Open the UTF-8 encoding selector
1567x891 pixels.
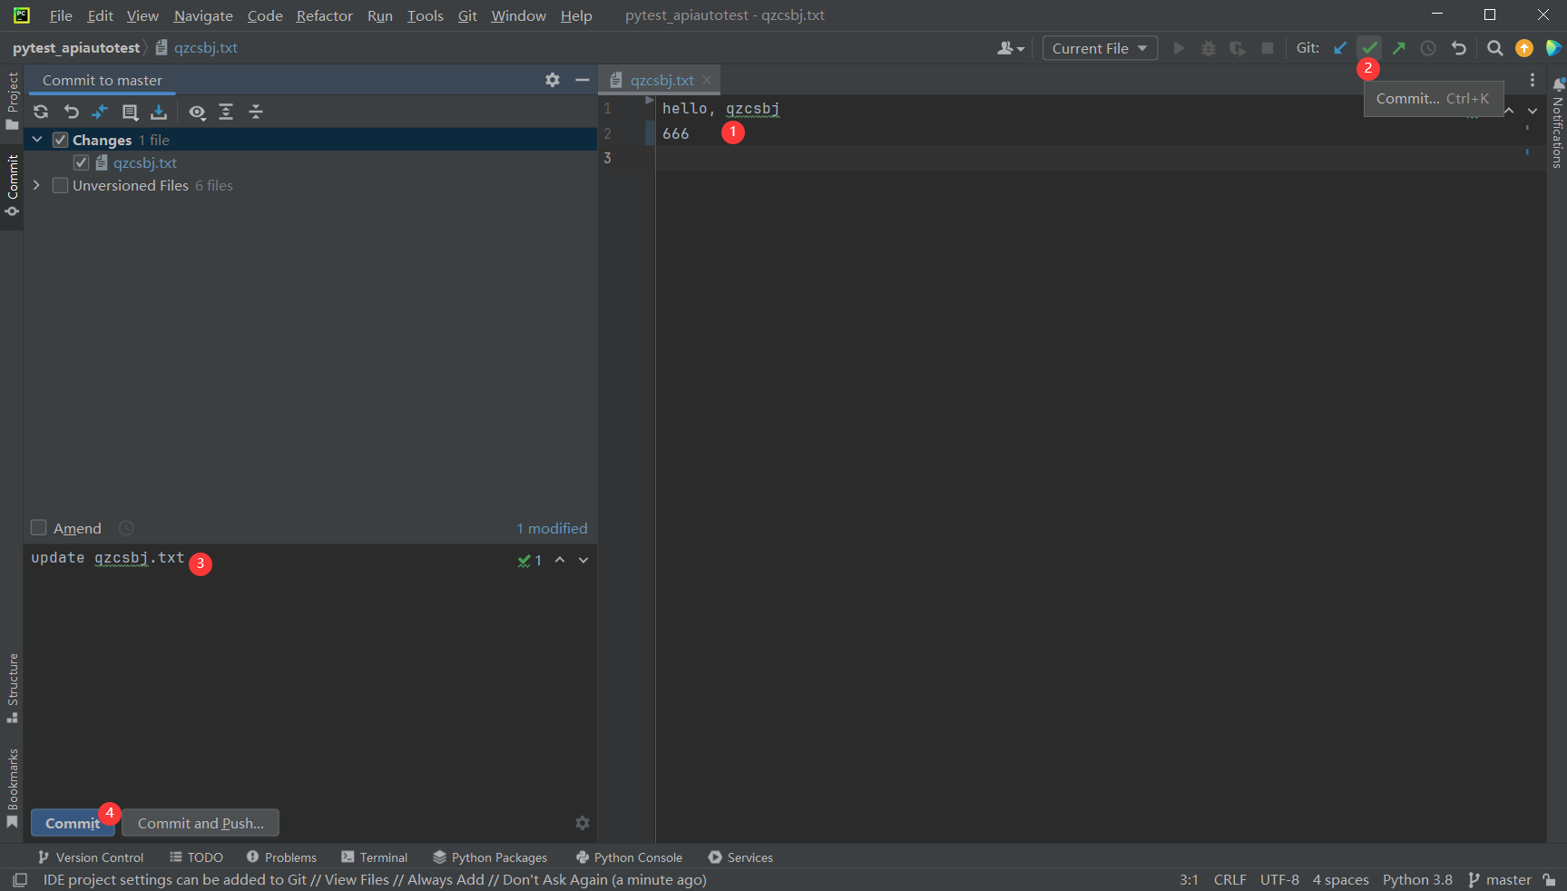pyautogui.click(x=1279, y=879)
